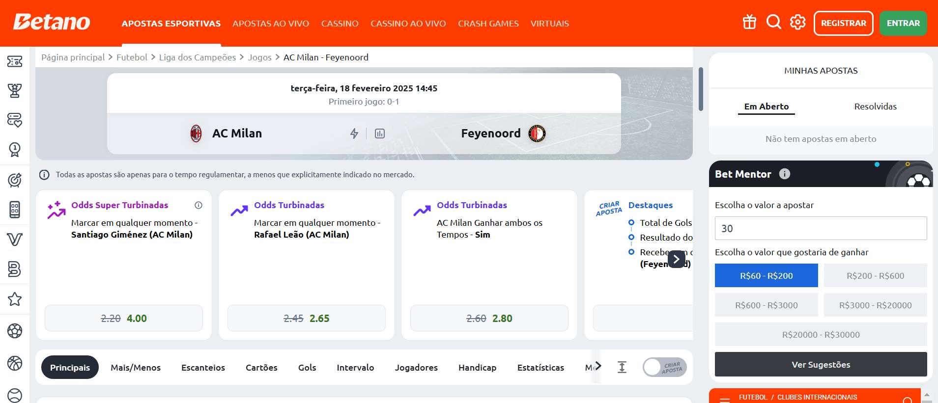Select the soccer ball sidebar icon
Viewport: 938px width, 403px height.
tap(15, 331)
